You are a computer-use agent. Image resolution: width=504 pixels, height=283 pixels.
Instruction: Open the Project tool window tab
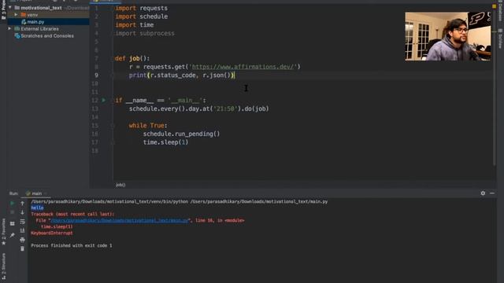(4, 9)
